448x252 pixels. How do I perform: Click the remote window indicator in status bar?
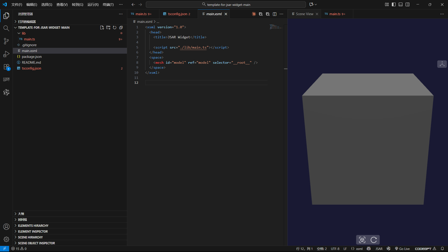click(x=5, y=248)
